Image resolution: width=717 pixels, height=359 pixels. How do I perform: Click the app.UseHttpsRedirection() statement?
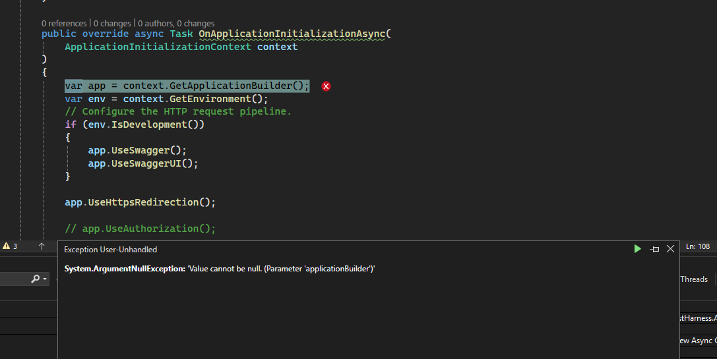click(x=140, y=202)
